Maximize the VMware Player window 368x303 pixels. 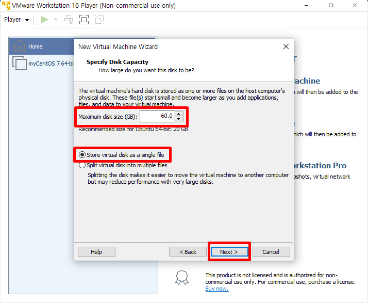tap(330, 5)
